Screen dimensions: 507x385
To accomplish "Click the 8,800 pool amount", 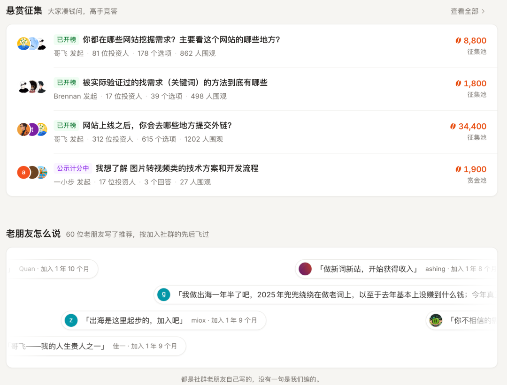I will 475,41.
